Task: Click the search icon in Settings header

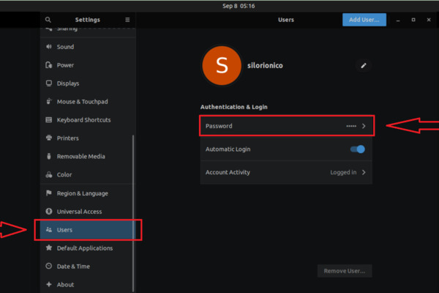Action: coord(48,20)
